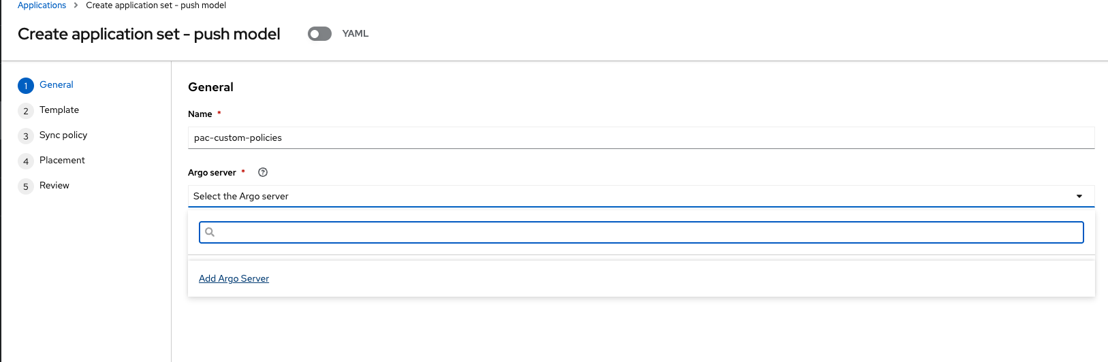Click the step 5 number badge
The width and height of the screenshot is (1108, 362).
(26, 186)
